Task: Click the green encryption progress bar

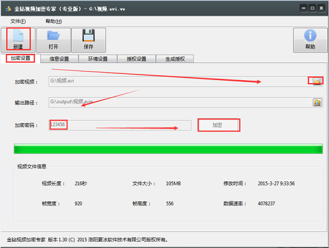Action: 168,148
